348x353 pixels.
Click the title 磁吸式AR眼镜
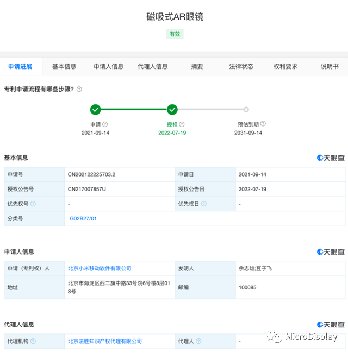pyautogui.click(x=175, y=17)
